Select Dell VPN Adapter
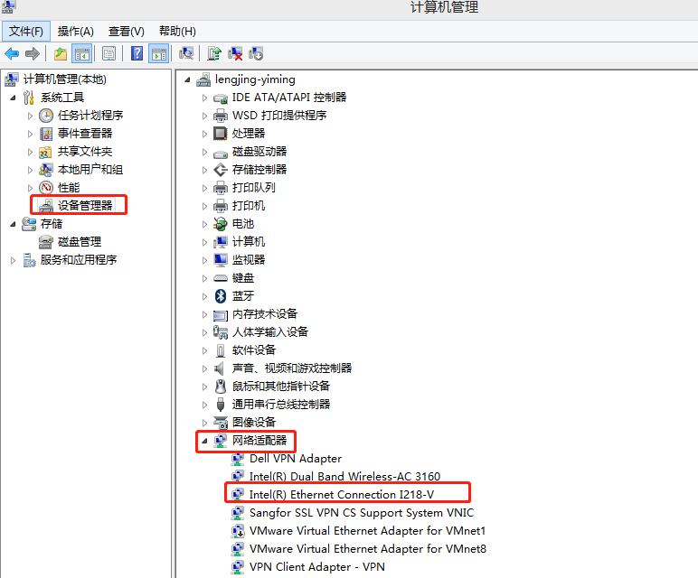Image resolution: width=698 pixels, height=578 pixels. [x=296, y=459]
